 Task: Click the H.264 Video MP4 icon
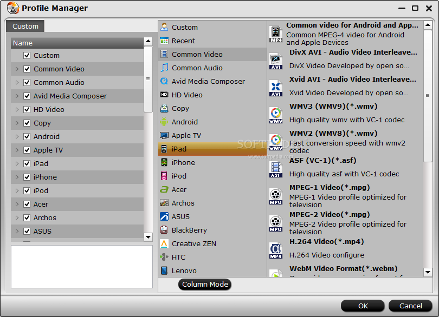point(276,250)
